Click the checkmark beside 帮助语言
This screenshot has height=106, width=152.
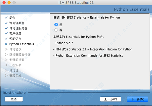(6, 39)
